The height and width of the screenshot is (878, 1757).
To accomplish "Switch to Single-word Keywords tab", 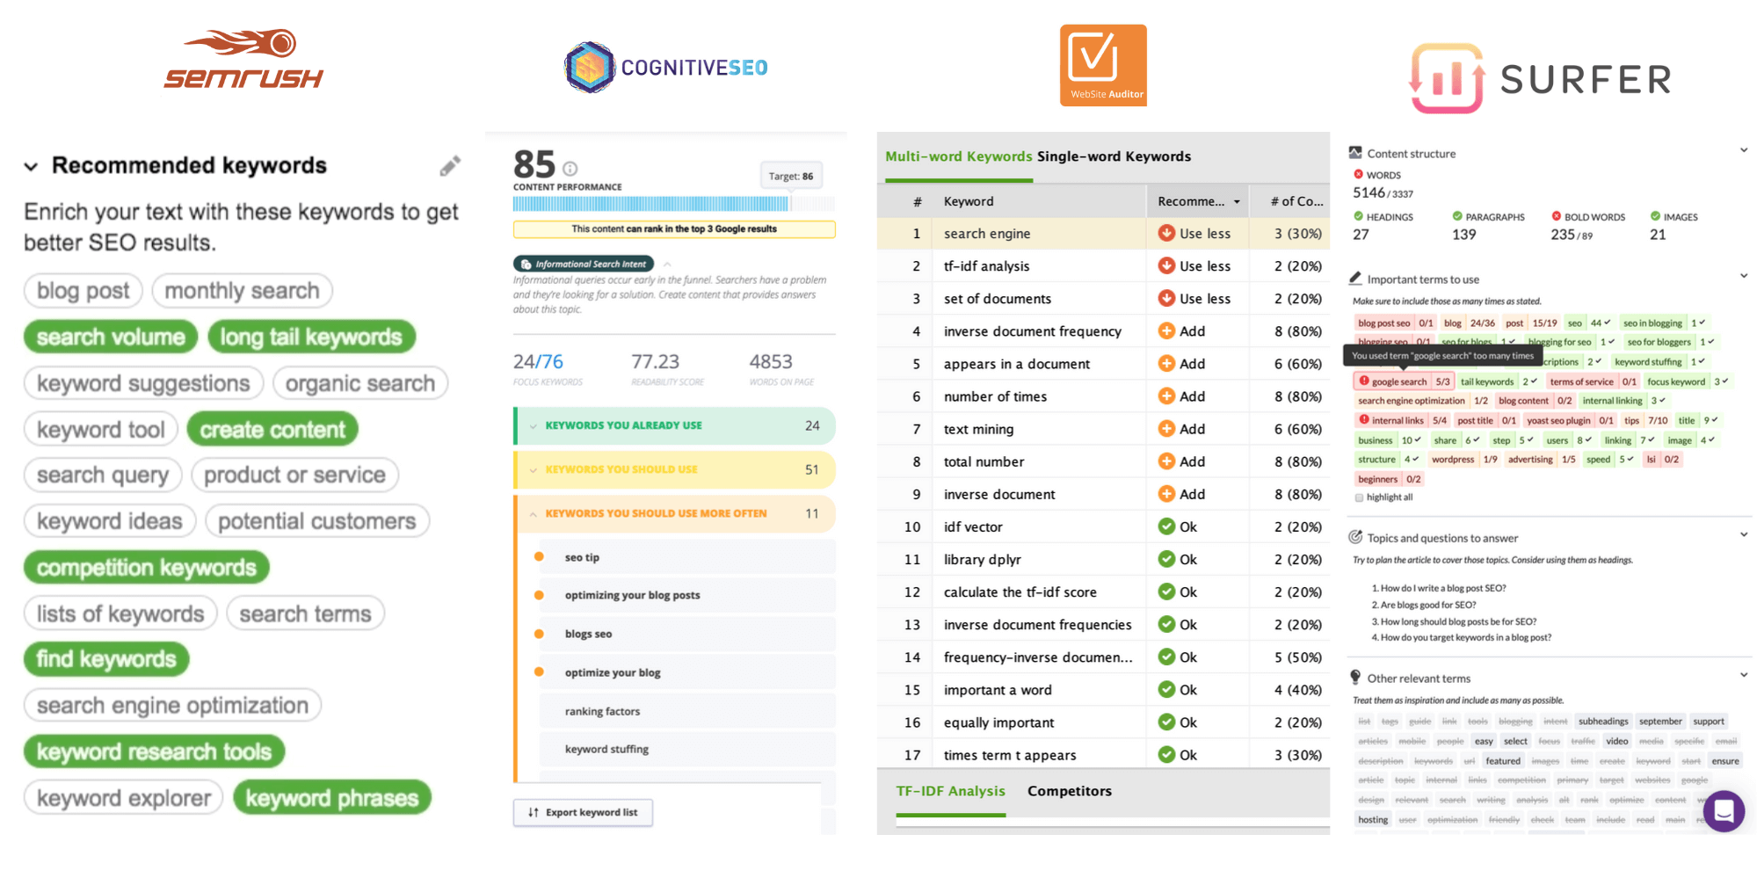I will (x=1114, y=156).
